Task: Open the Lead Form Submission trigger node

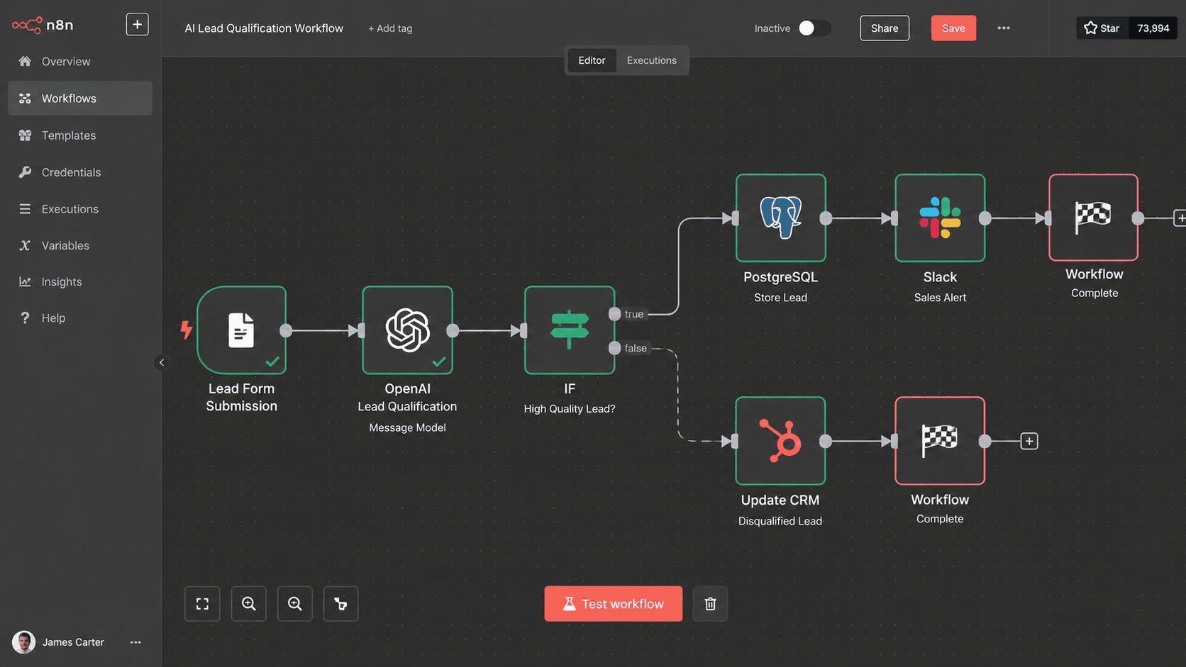Action: [x=241, y=330]
